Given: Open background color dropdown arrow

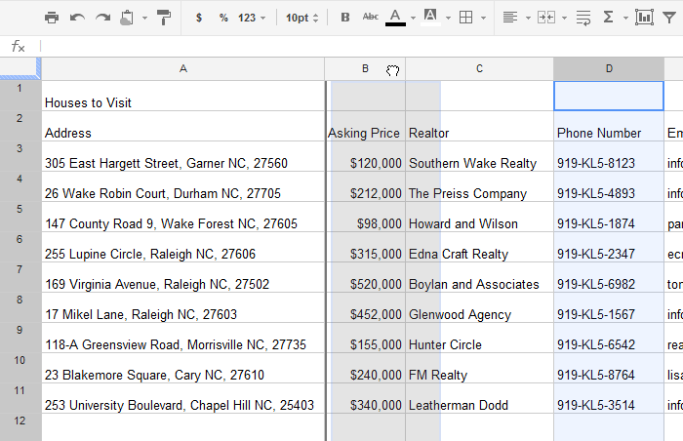Looking at the screenshot, I should 448,19.
